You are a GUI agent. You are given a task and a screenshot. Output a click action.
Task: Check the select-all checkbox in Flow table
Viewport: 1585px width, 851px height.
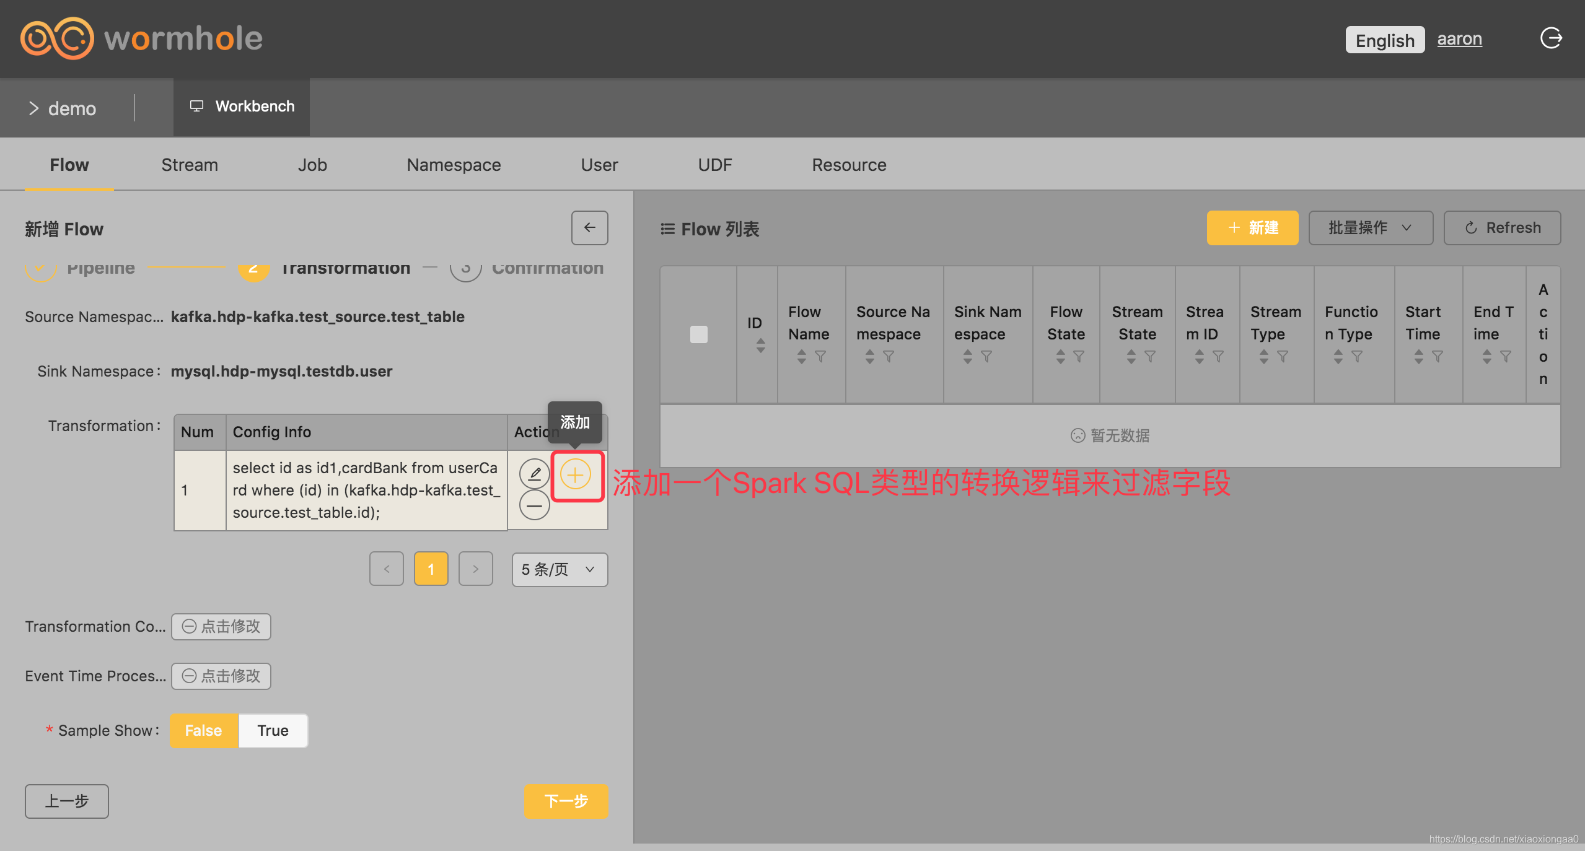point(698,334)
